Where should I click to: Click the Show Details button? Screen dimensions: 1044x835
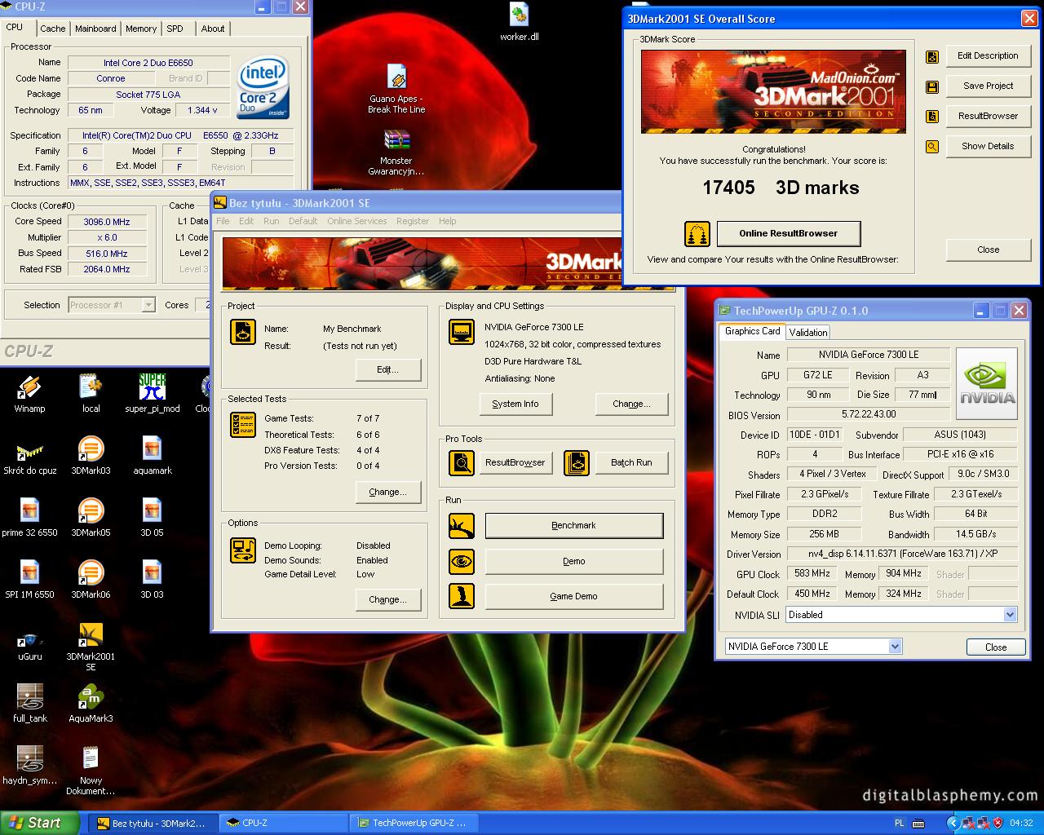(x=988, y=146)
